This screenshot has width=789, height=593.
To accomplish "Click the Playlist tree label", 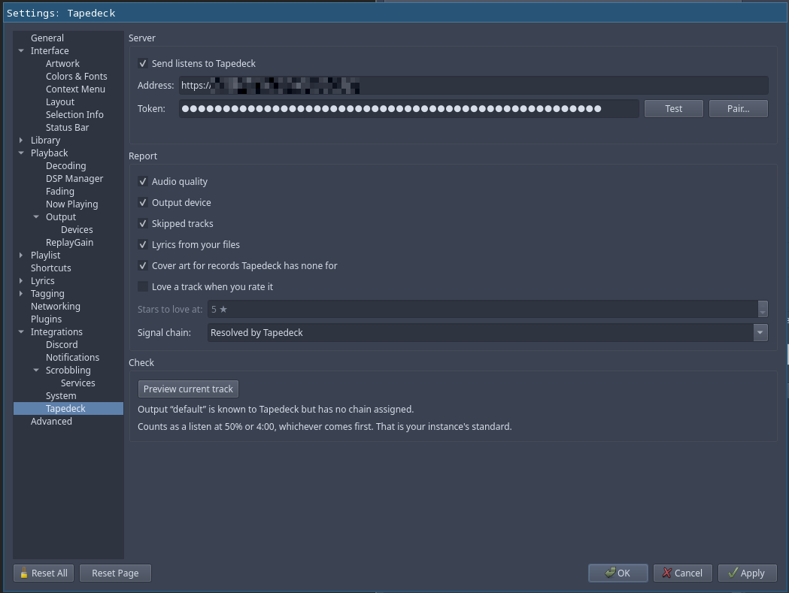I will tap(45, 255).
